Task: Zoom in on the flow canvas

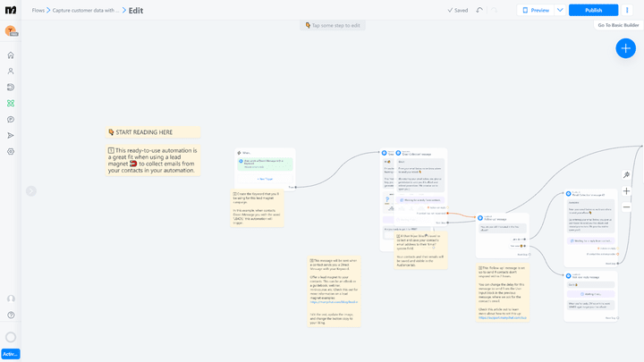Action: [x=626, y=191]
